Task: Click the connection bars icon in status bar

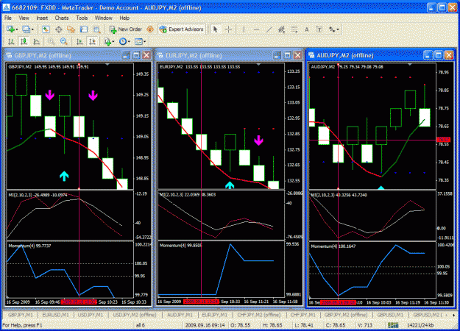Action: click(x=393, y=325)
